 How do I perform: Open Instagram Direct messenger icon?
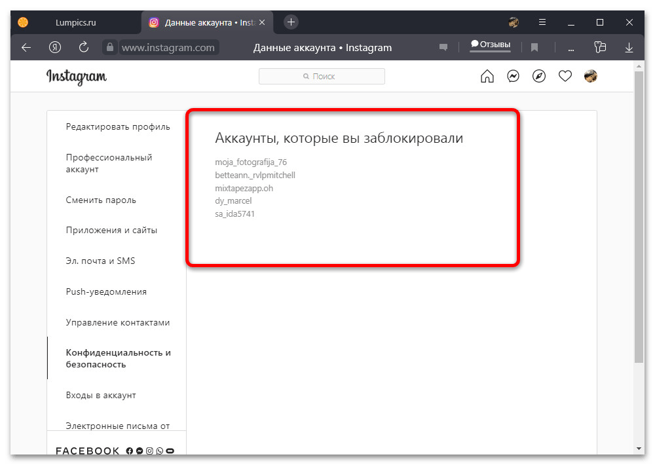coord(513,76)
